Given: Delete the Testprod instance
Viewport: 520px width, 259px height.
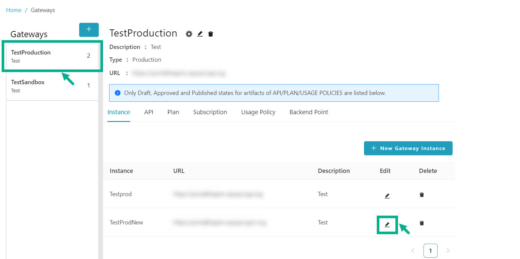Looking at the screenshot, I should pyautogui.click(x=422, y=195).
